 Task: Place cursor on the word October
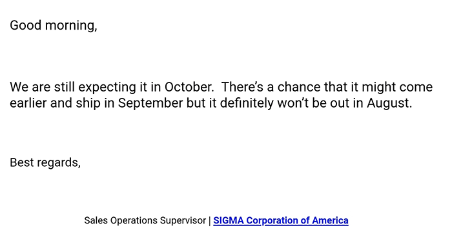point(189,87)
